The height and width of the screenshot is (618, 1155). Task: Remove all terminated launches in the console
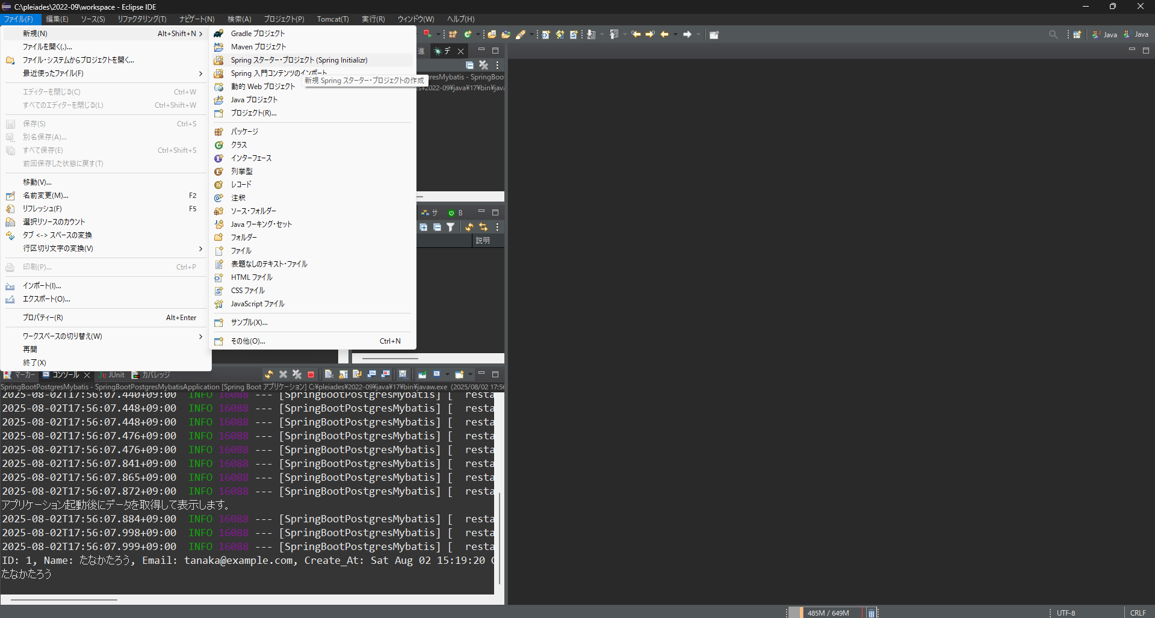coord(297,374)
